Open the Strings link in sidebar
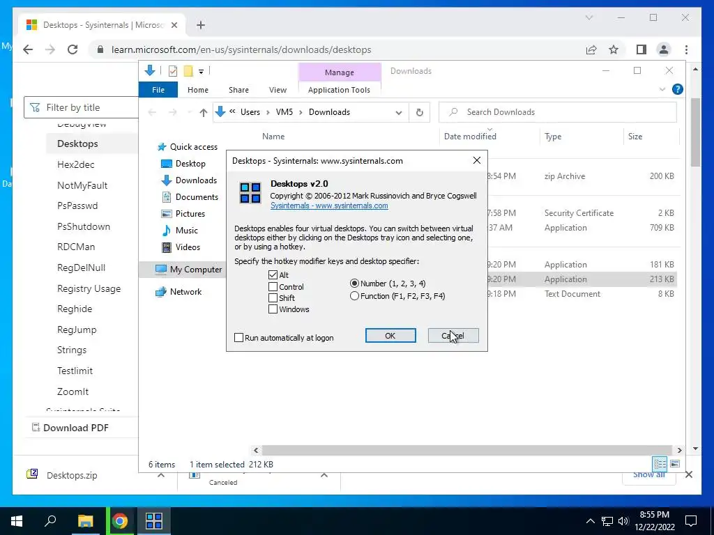 [72, 350]
